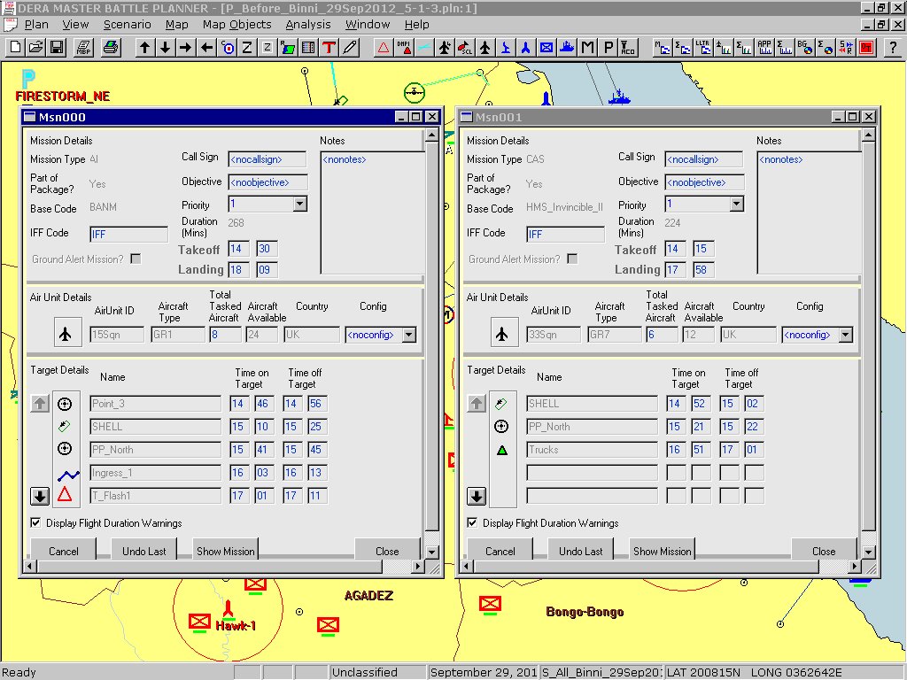Click the IFF Code field in Msn001
The height and width of the screenshot is (680, 907).
[x=565, y=235]
